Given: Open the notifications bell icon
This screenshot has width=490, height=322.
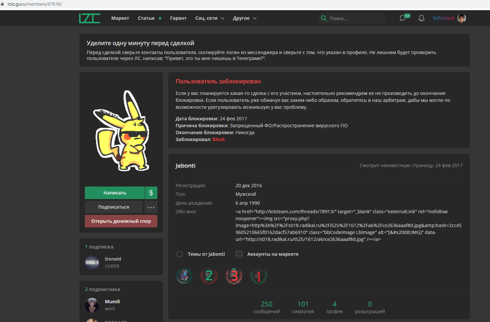Looking at the screenshot, I should click(x=421, y=18).
